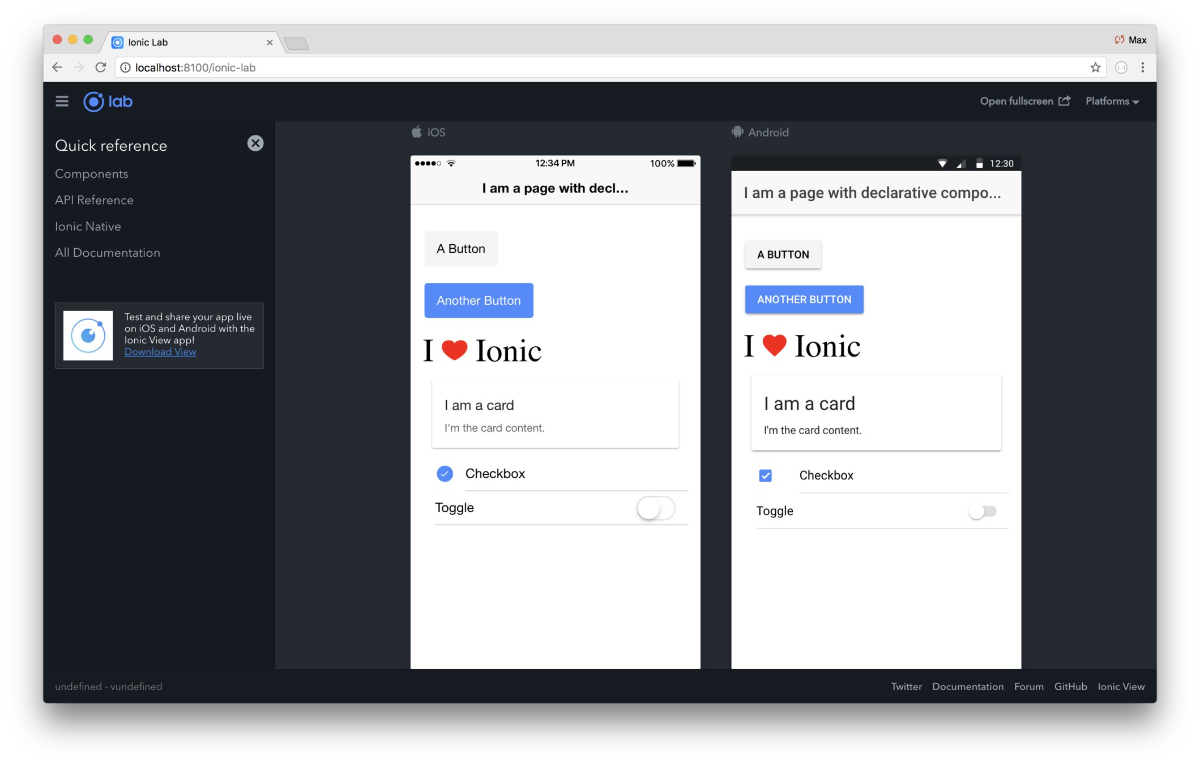This screenshot has height=765, width=1200.
Task: Open the hamburger menu in Ionic Lab
Action: (62, 101)
